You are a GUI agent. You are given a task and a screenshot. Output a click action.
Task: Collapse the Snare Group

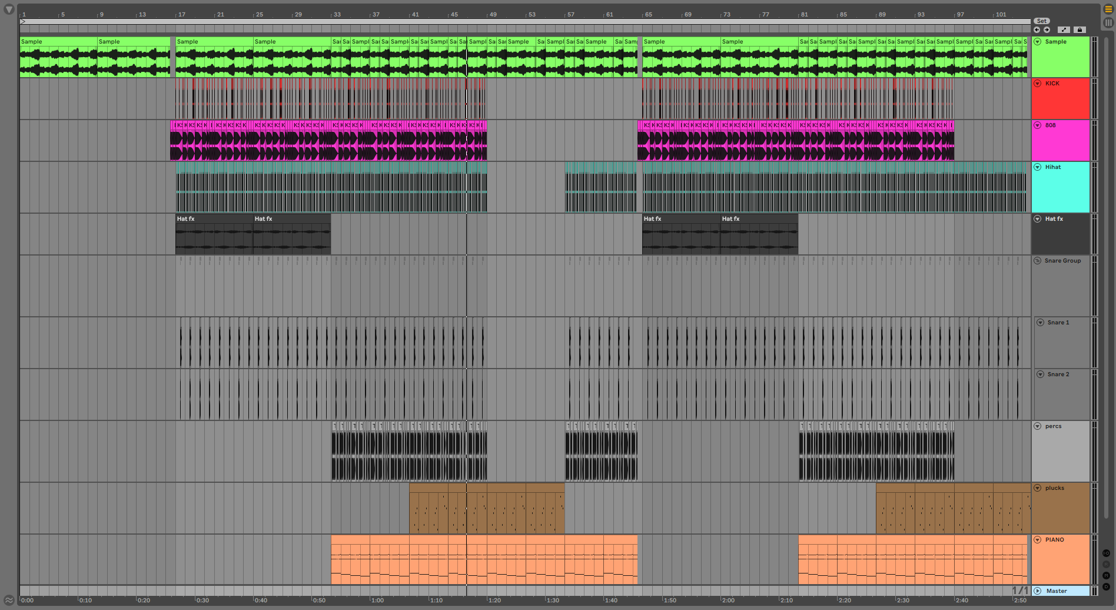(1038, 261)
